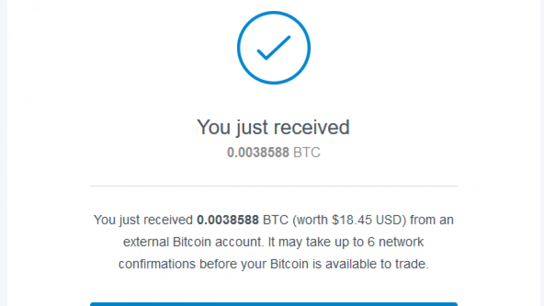The height and width of the screenshot is (306, 544).
Task: Click the "external Bitcoin account" text
Action: (194, 242)
